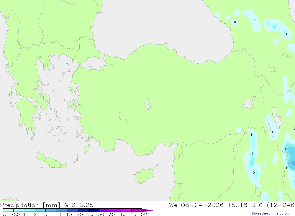This screenshot has width=295, height=216.
Task: Click the '40' legend scale label
Action: pos(122,214)
